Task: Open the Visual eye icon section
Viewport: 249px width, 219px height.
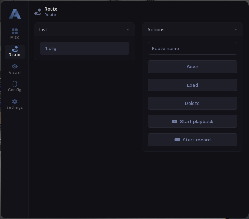Action: (15, 67)
